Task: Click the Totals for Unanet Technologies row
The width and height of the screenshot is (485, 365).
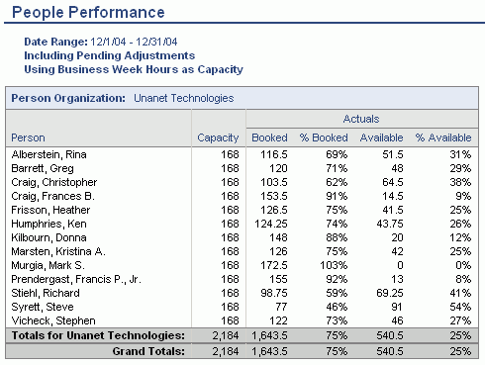Action: [242, 335]
